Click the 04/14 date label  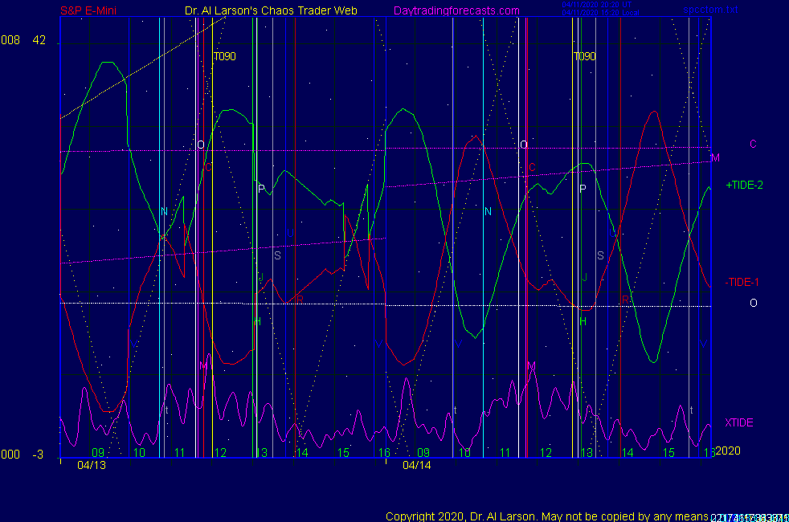(417, 465)
